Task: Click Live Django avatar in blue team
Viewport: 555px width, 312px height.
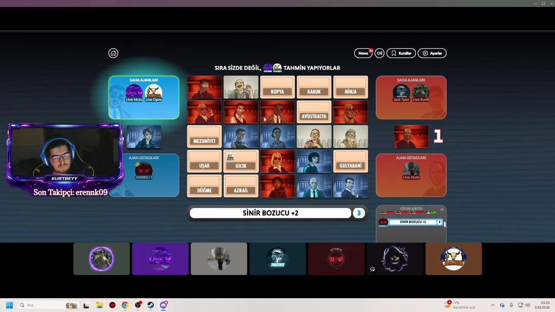Action: point(153,93)
